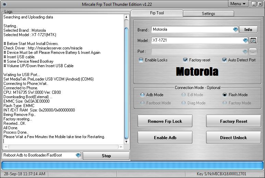
Task: Click the Info button
Action: [248, 30]
